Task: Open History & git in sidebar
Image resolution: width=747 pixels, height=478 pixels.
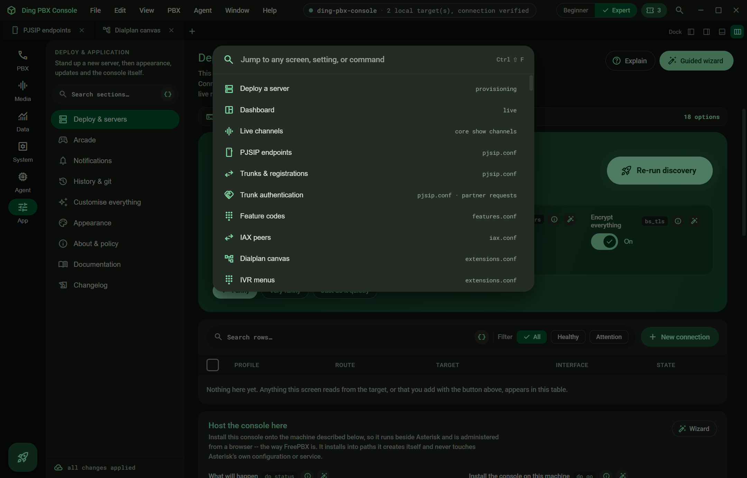Action: point(115,181)
